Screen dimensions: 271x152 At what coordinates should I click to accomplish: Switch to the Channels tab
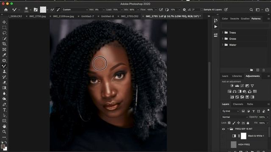click(x=238, y=104)
